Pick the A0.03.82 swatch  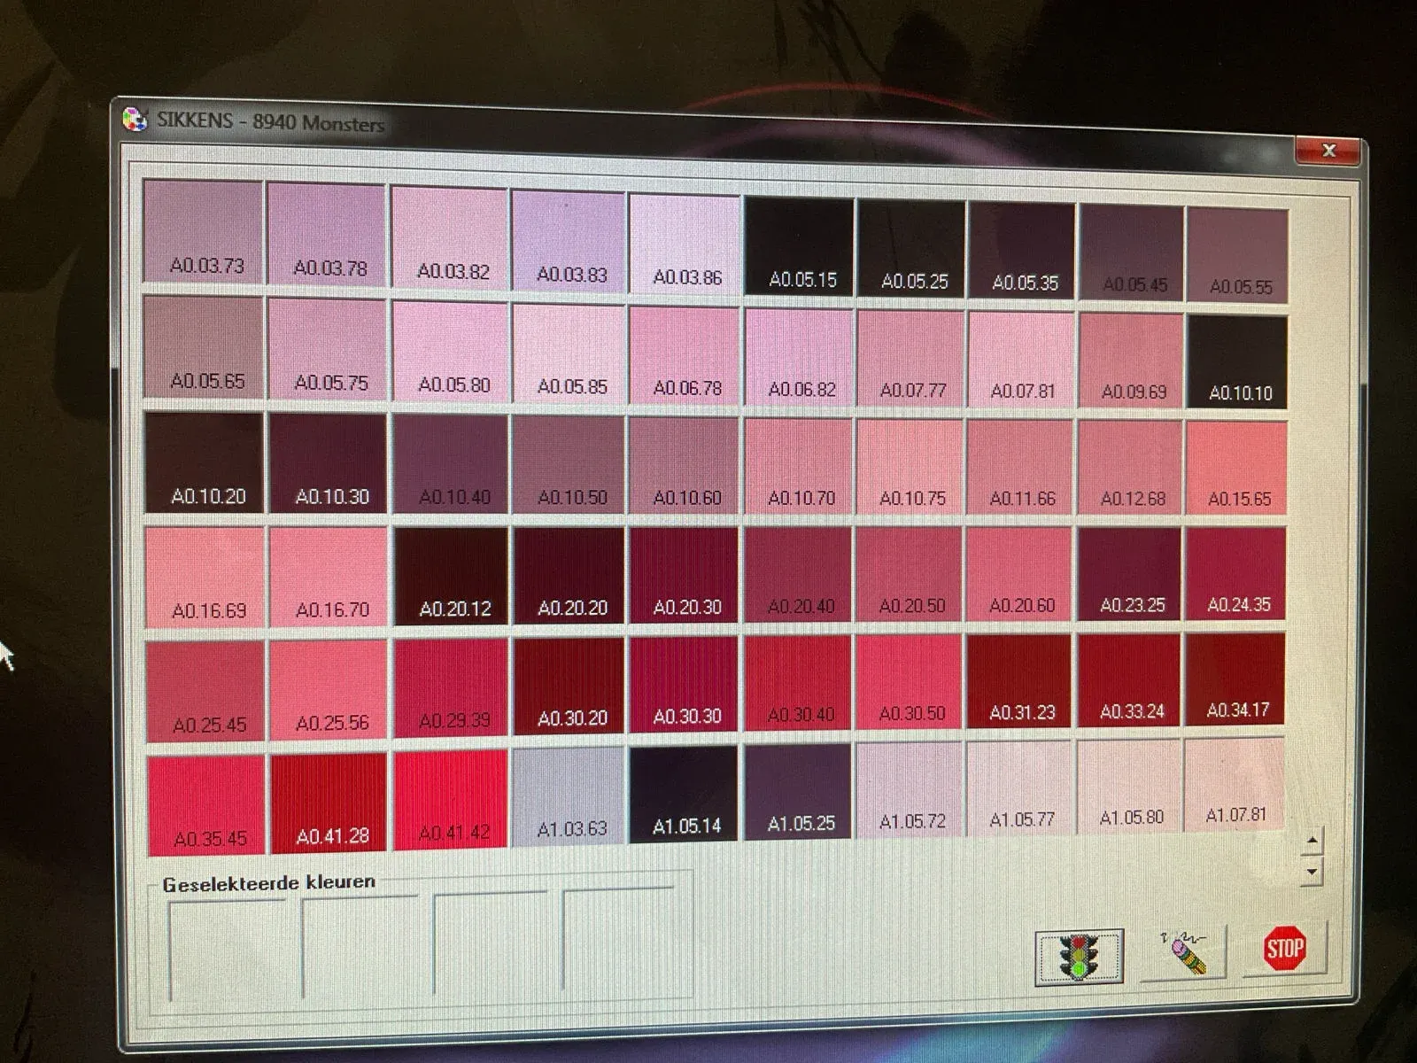coord(450,237)
